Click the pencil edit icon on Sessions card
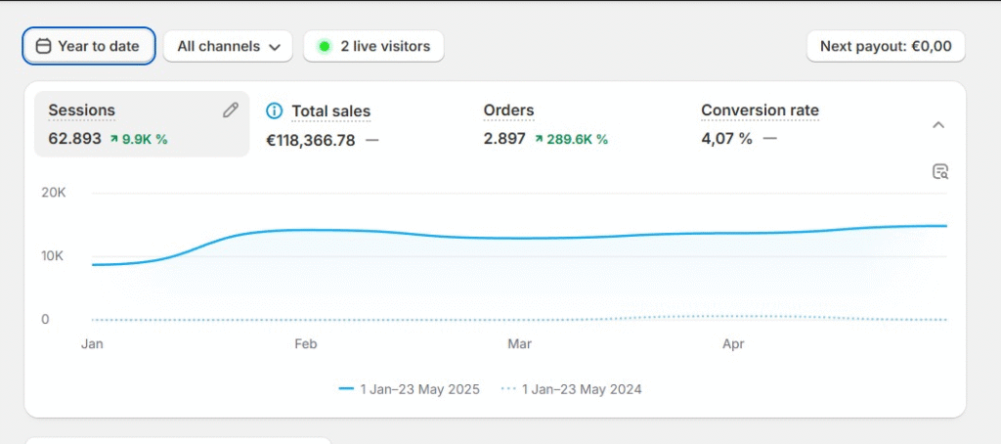1001x444 pixels. click(230, 111)
